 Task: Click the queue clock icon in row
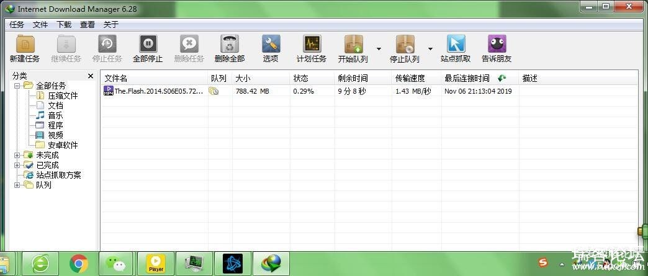click(x=214, y=91)
